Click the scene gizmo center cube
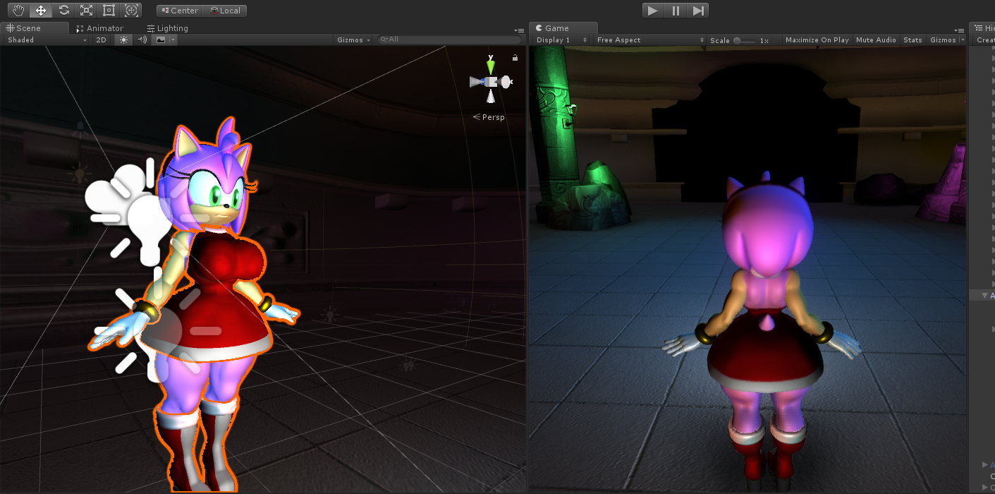Screen dimensions: 995x494 tap(491, 82)
